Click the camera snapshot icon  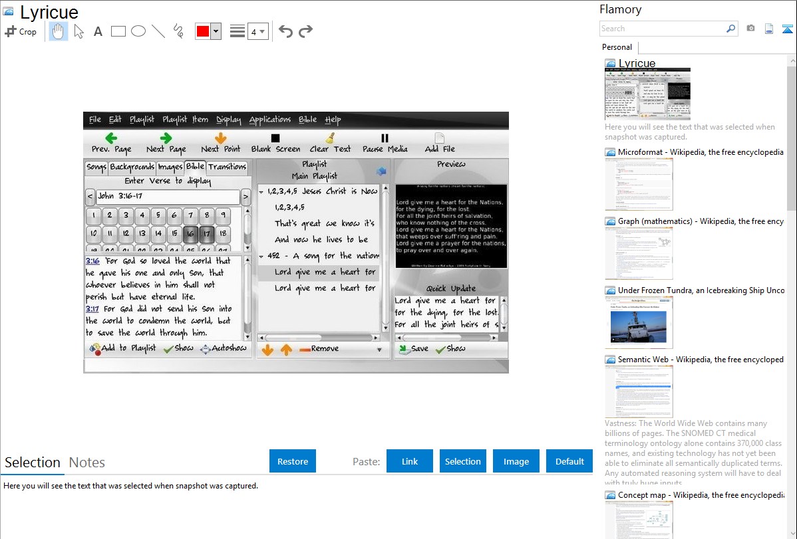pyautogui.click(x=750, y=29)
